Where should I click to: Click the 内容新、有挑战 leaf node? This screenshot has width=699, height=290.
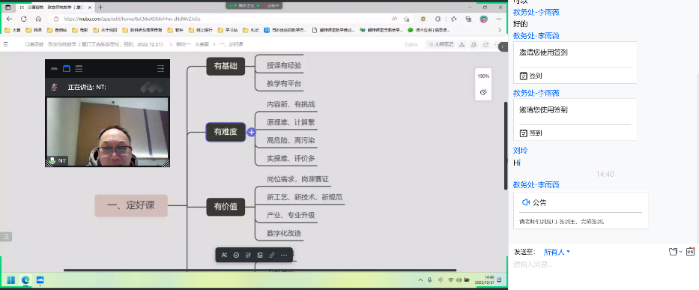click(291, 104)
